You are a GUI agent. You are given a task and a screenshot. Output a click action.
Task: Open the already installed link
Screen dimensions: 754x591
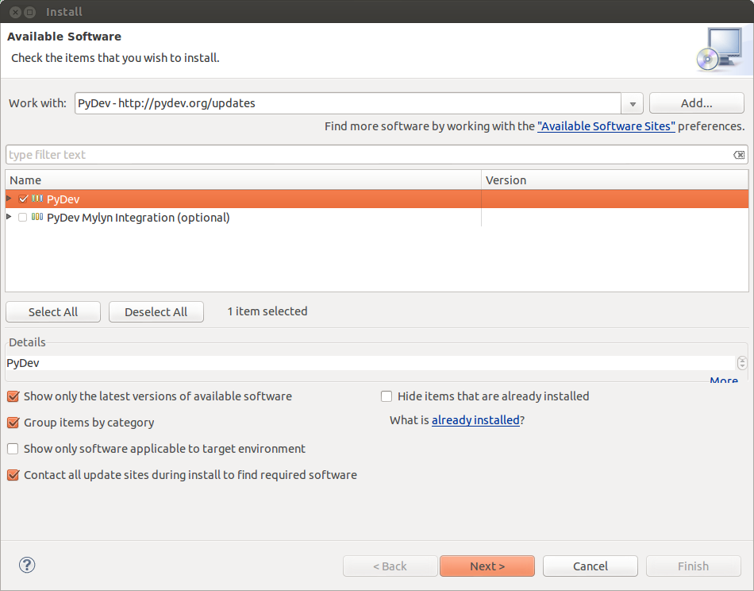point(475,420)
